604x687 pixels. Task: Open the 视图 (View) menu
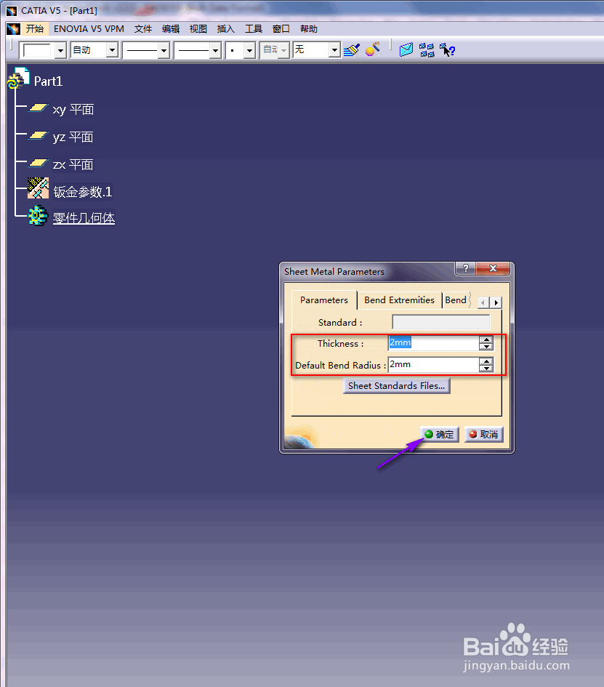(x=198, y=29)
